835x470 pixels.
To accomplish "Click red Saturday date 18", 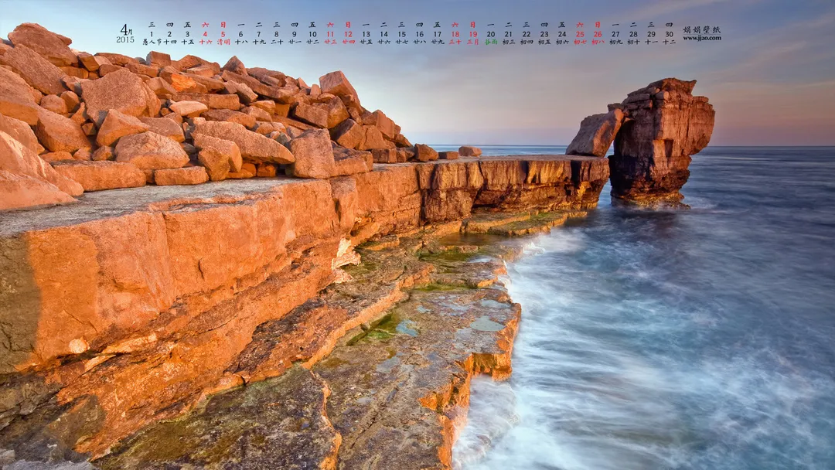I will tap(455, 34).
